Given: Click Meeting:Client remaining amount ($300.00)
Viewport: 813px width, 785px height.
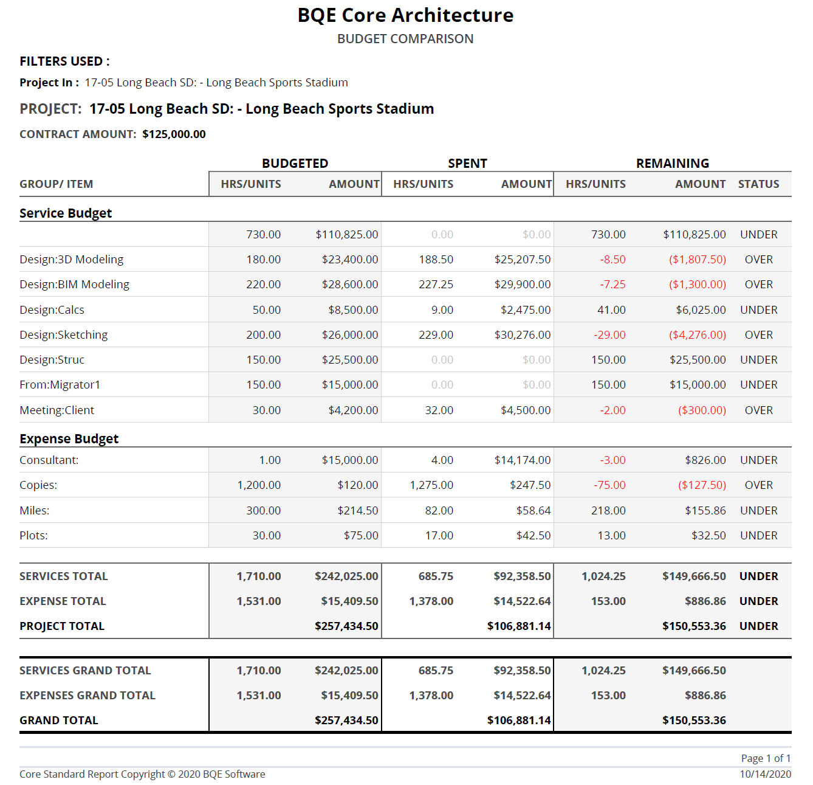Looking at the screenshot, I should pyautogui.click(x=702, y=410).
